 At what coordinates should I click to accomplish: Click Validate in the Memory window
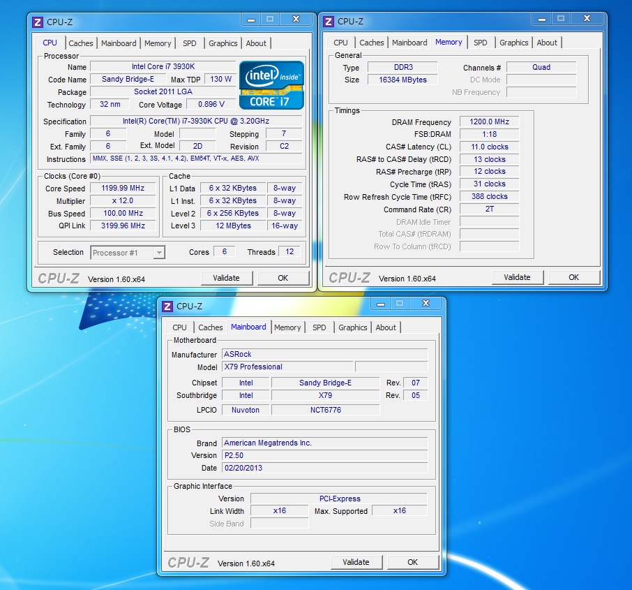point(517,277)
